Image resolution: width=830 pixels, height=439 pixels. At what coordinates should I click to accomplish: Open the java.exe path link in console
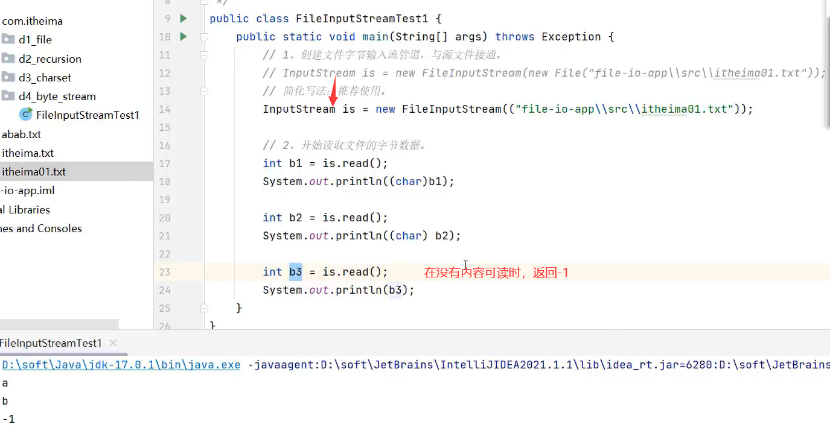[x=121, y=365]
